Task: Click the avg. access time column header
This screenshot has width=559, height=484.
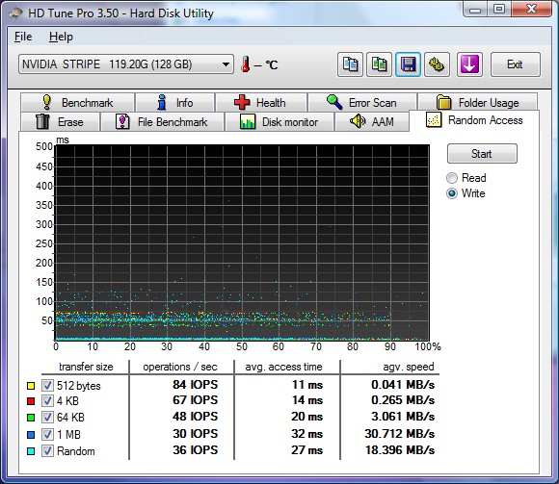Action: tap(283, 367)
